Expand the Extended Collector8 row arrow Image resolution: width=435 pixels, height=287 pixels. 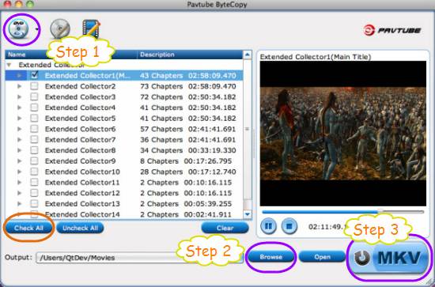(x=19, y=150)
